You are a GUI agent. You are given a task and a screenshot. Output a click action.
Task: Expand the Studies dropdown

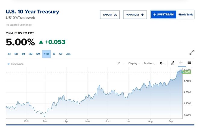click(x=149, y=63)
